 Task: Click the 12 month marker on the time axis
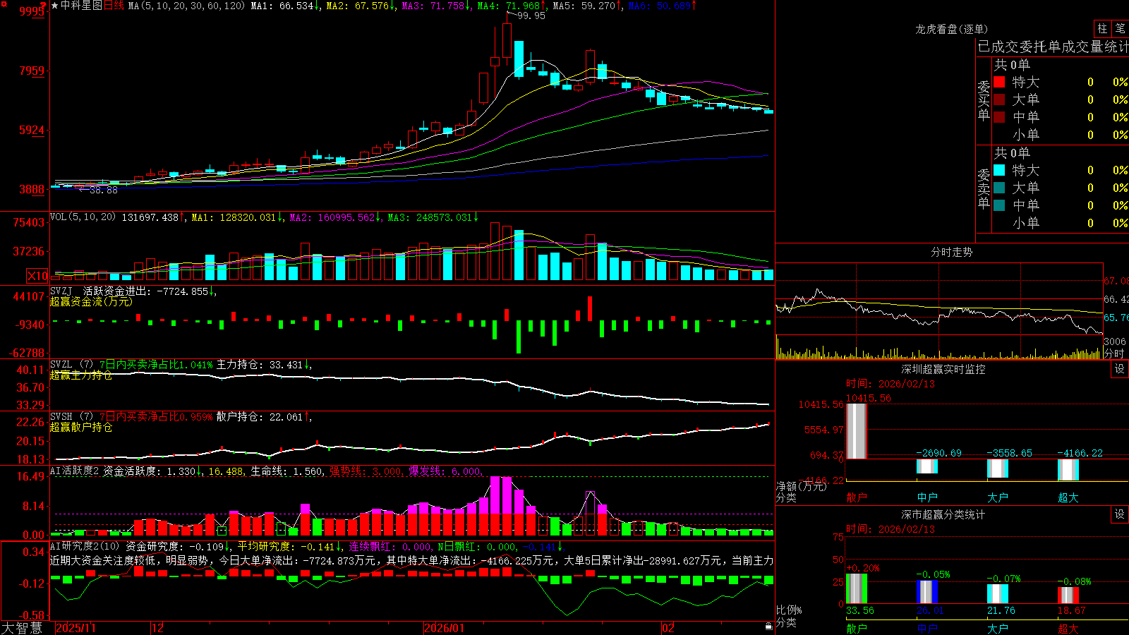[x=157, y=628]
